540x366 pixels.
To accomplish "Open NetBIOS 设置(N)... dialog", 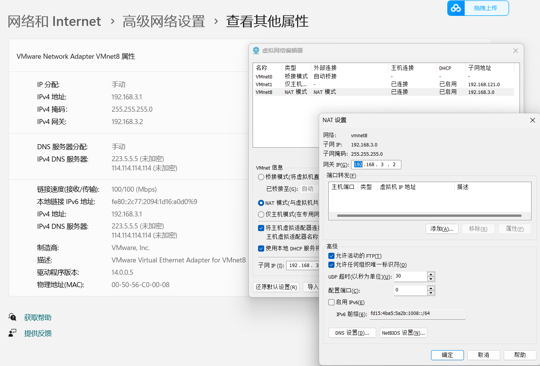I will (403, 333).
